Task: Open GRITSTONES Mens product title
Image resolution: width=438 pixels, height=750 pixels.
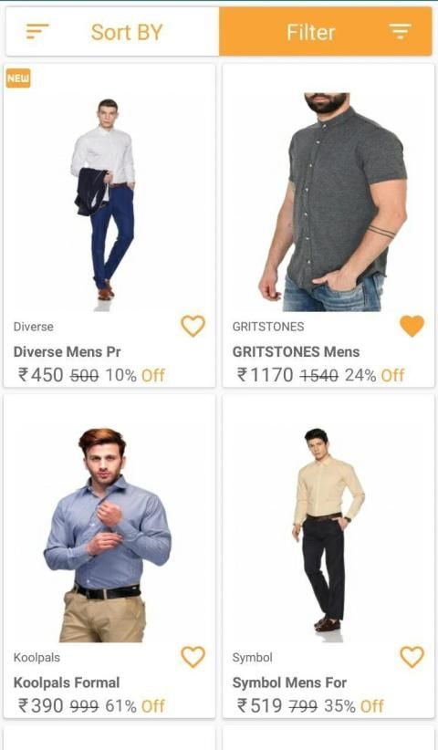Action: [296, 351]
